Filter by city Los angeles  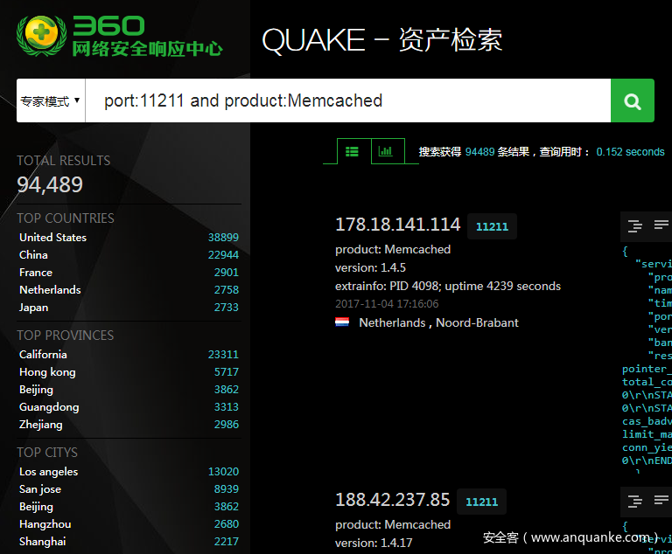tap(48, 472)
